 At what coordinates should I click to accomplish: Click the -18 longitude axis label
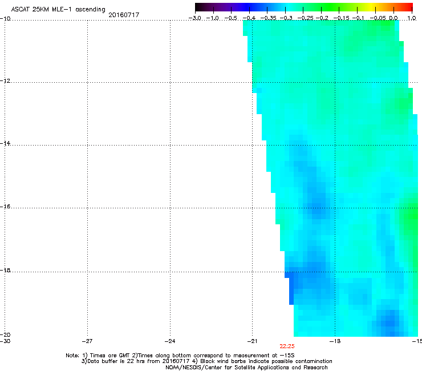(x=335, y=341)
